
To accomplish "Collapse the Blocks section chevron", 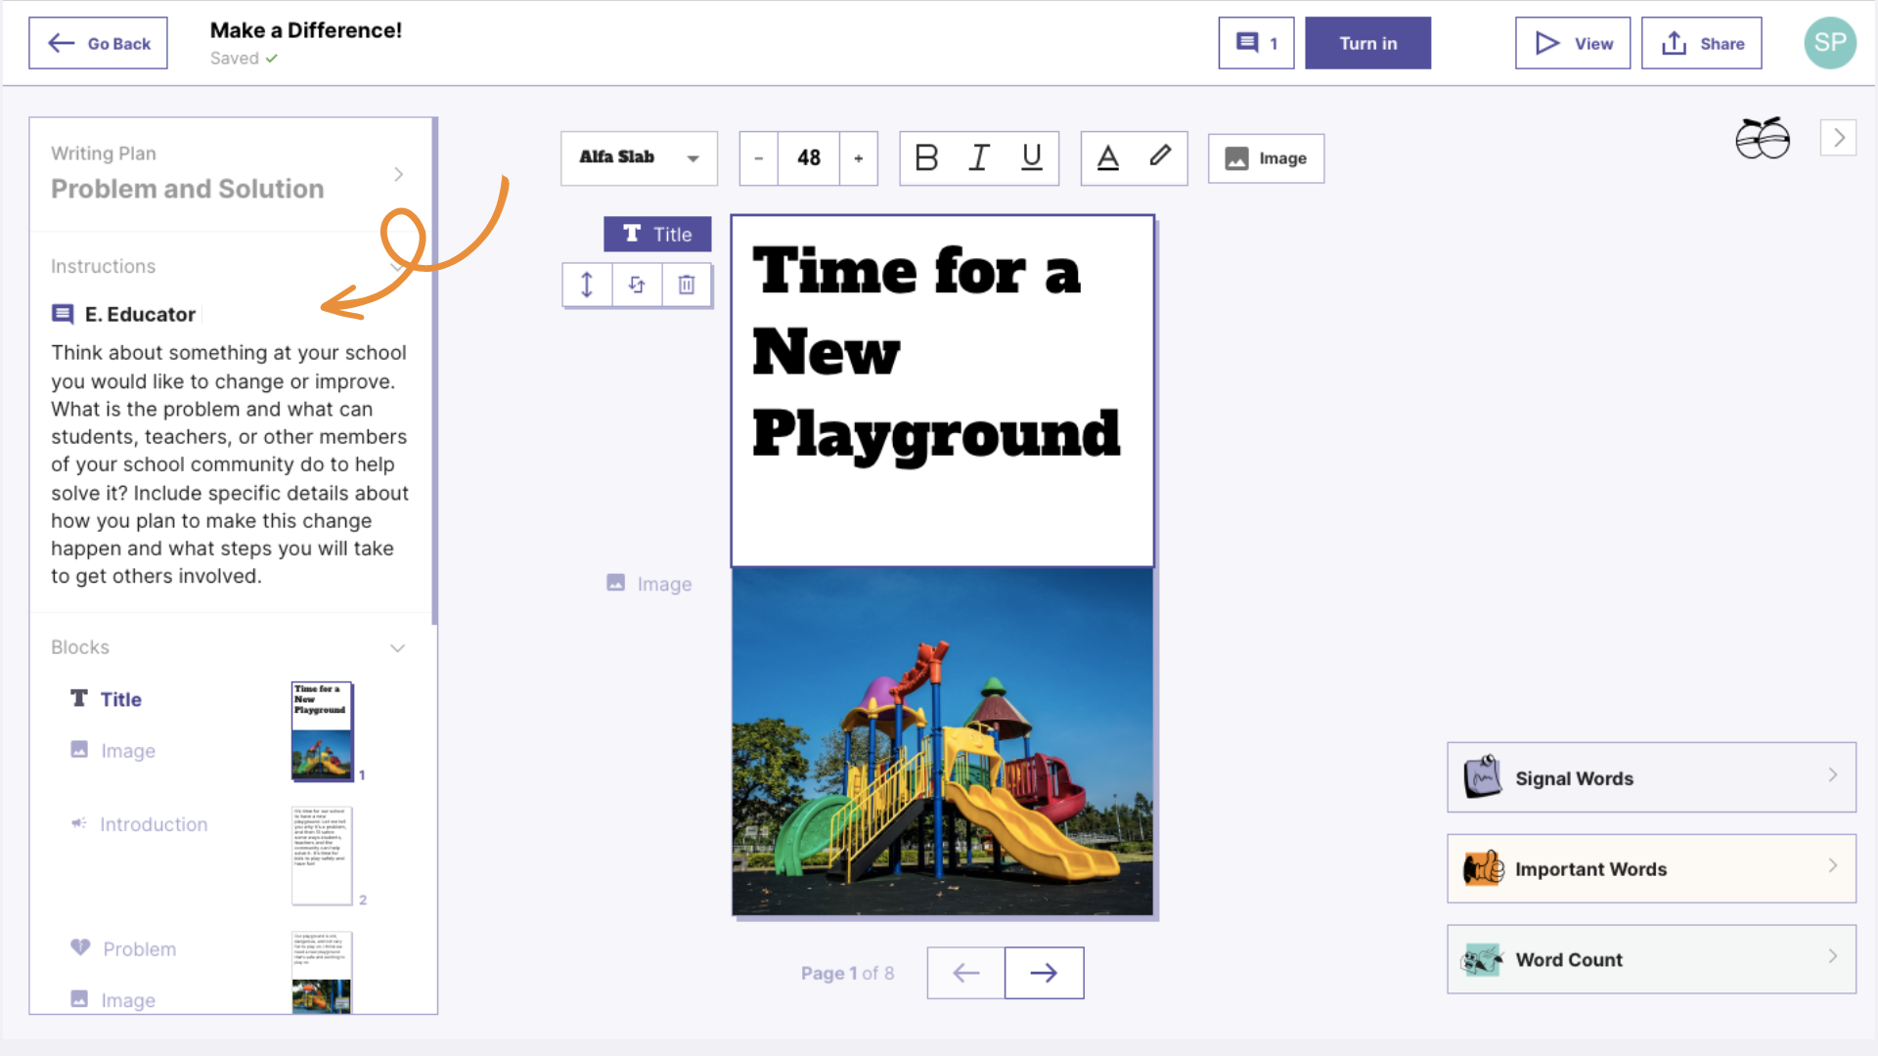I will 397,647.
